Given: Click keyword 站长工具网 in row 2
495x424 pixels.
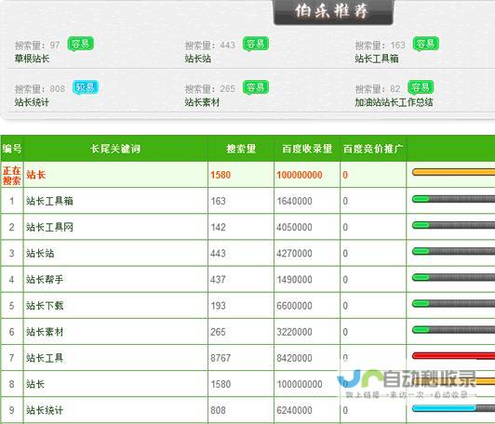Looking at the screenshot, I should pos(49,227).
